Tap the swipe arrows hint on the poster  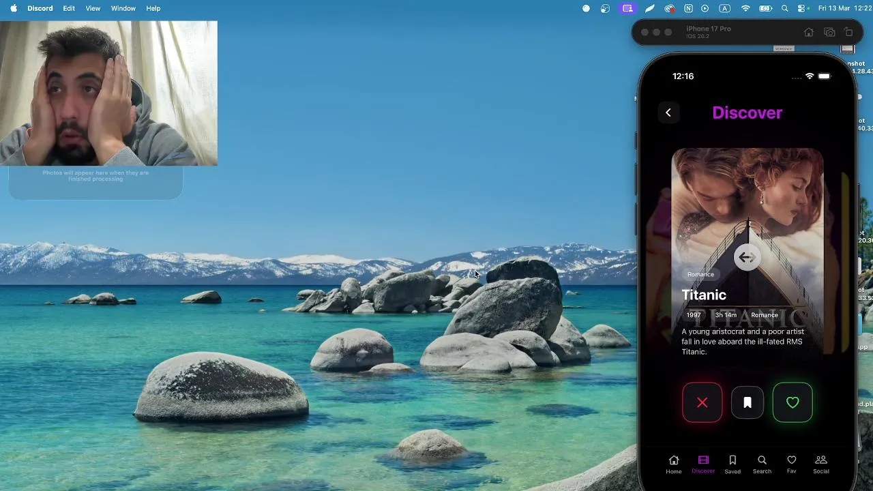747,257
